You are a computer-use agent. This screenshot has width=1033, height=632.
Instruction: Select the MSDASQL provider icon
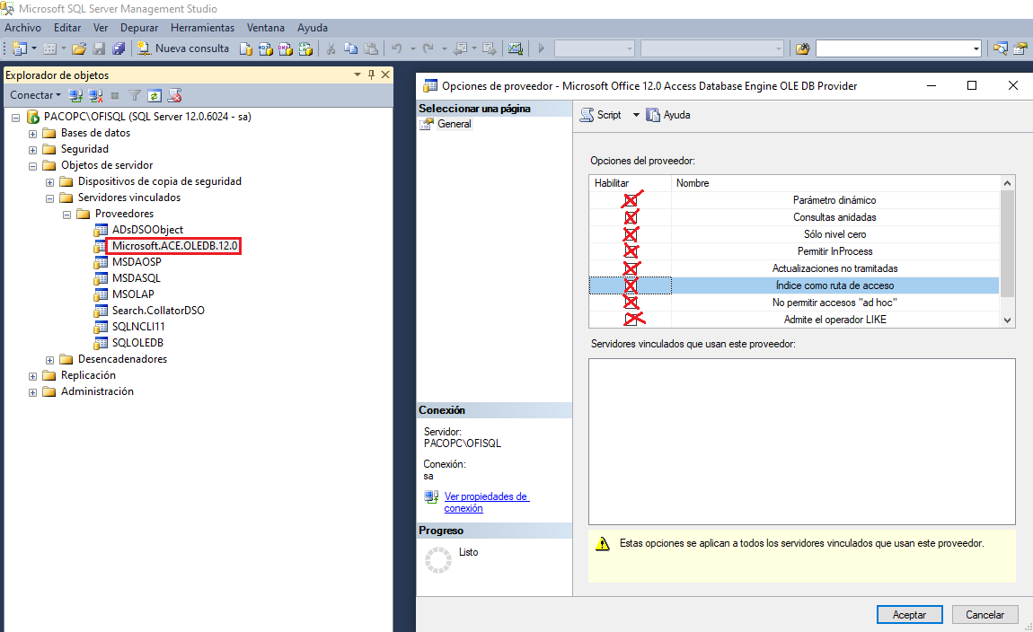coord(101,278)
